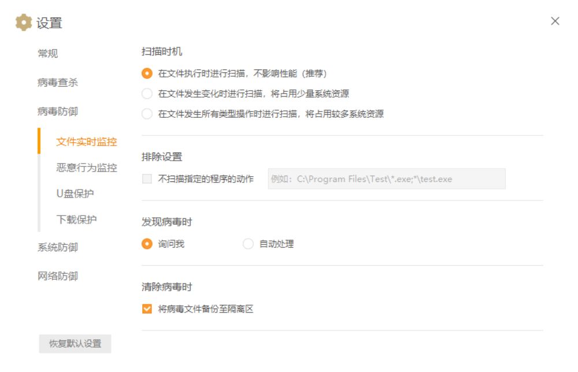The image size is (578, 372).
Task: Select 自动处理 when virus found
Action: (x=248, y=244)
